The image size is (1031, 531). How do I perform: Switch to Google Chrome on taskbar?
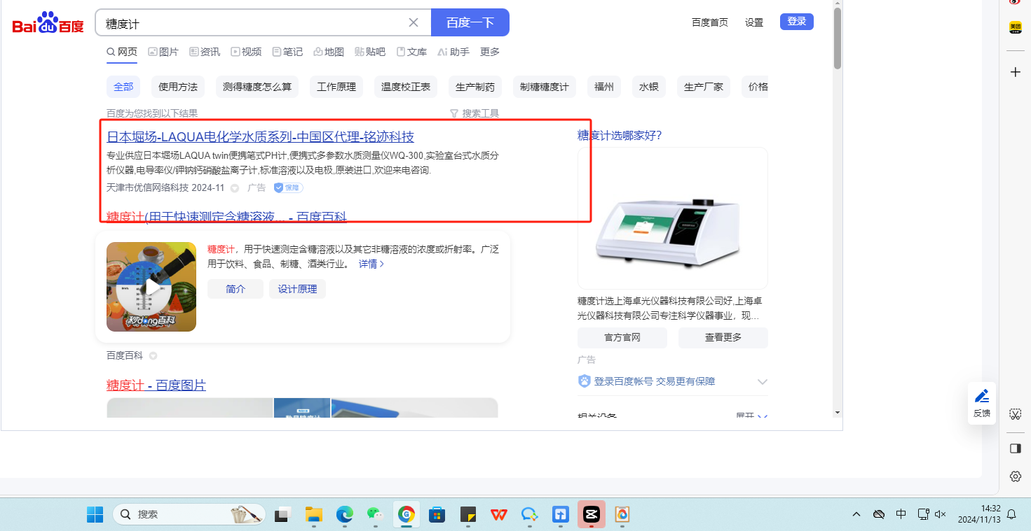[406, 515]
